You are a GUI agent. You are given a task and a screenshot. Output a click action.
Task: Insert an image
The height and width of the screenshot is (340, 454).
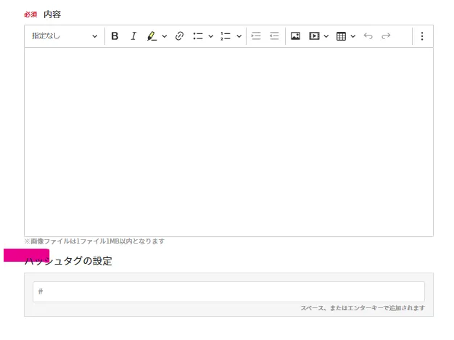click(x=296, y=36)
